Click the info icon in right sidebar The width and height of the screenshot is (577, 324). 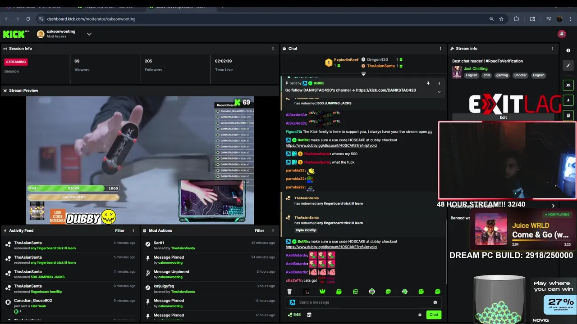point(568,50)
